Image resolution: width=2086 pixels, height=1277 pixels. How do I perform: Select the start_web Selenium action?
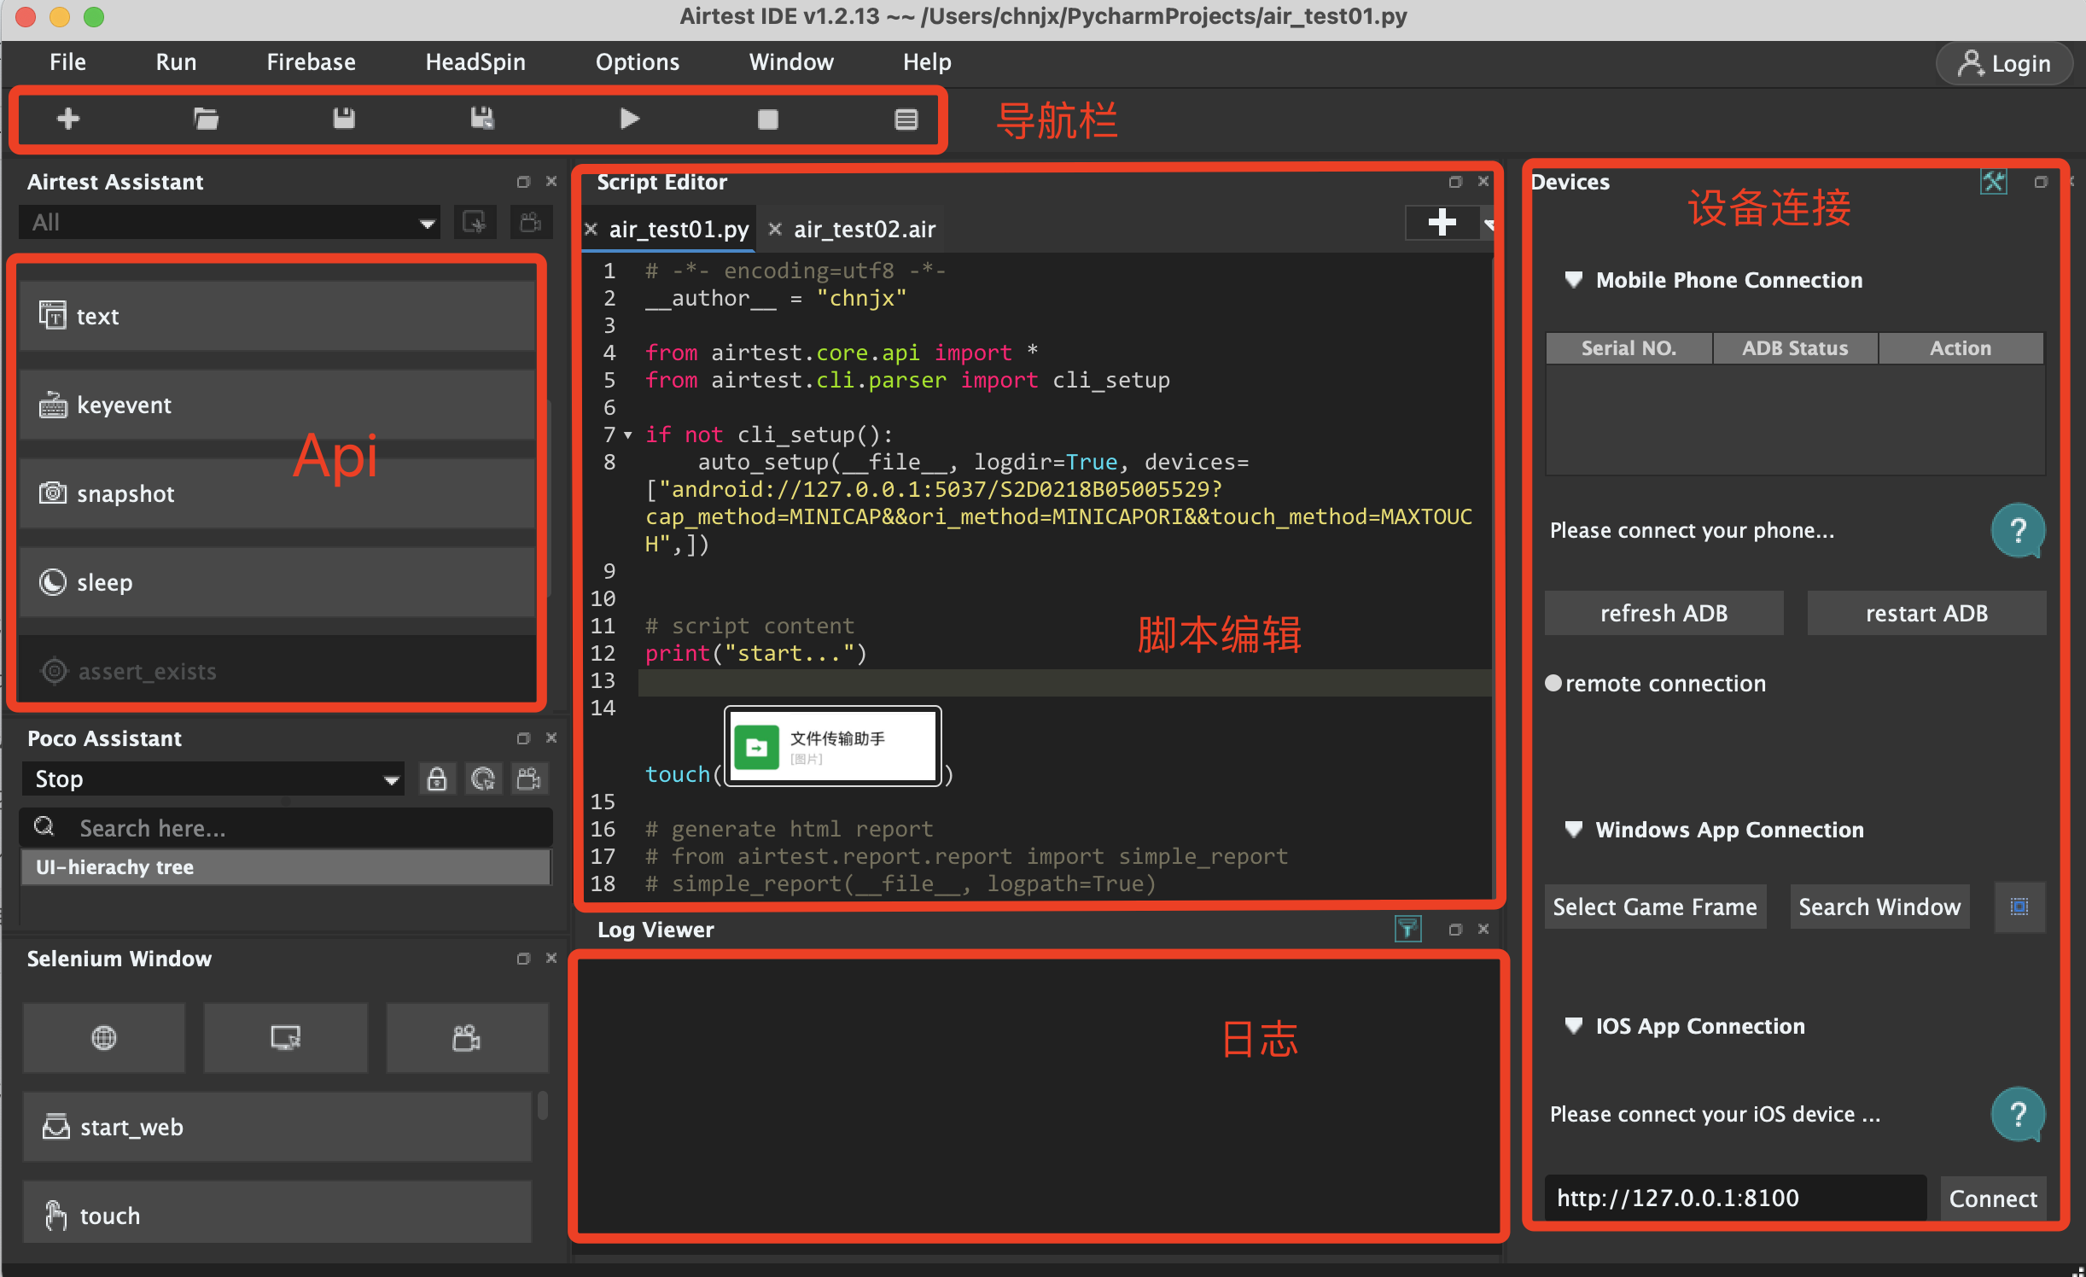[x=277, y=1127]
